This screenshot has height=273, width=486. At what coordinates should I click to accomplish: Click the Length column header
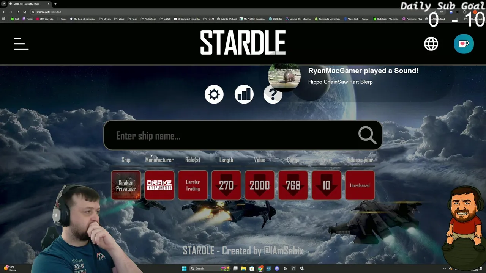(226, 160)
